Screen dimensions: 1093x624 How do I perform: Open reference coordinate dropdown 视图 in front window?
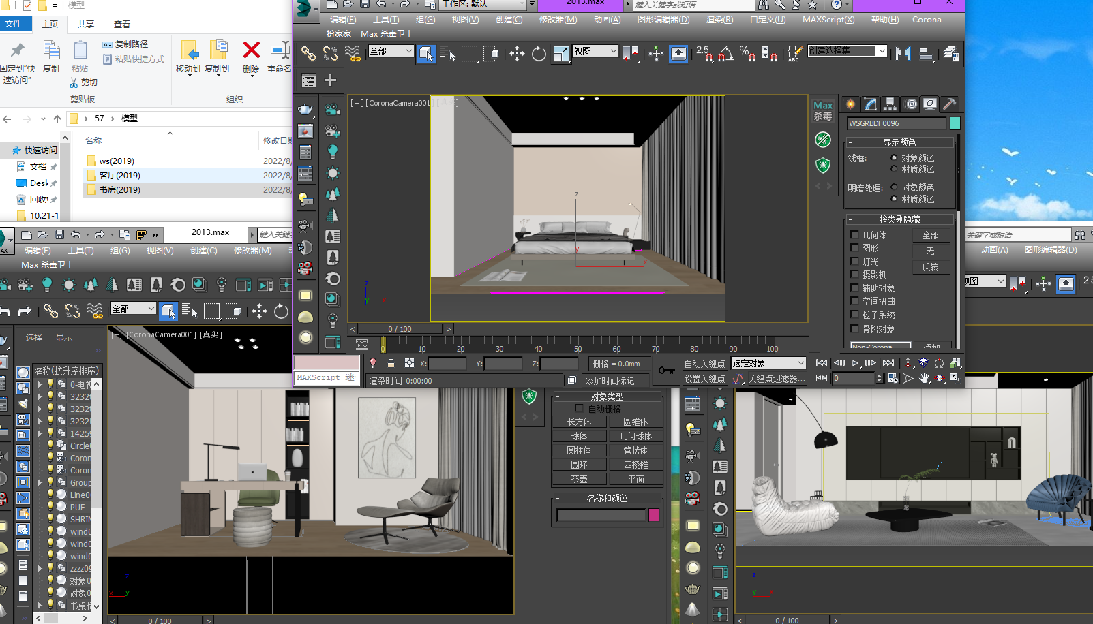(595, 51)
